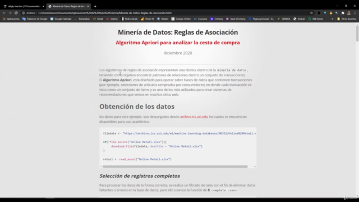The width and height of the screenshot is (359, 202).
Task: Click the Selección de registros completos heading
Action: click(x=140, y=176)
